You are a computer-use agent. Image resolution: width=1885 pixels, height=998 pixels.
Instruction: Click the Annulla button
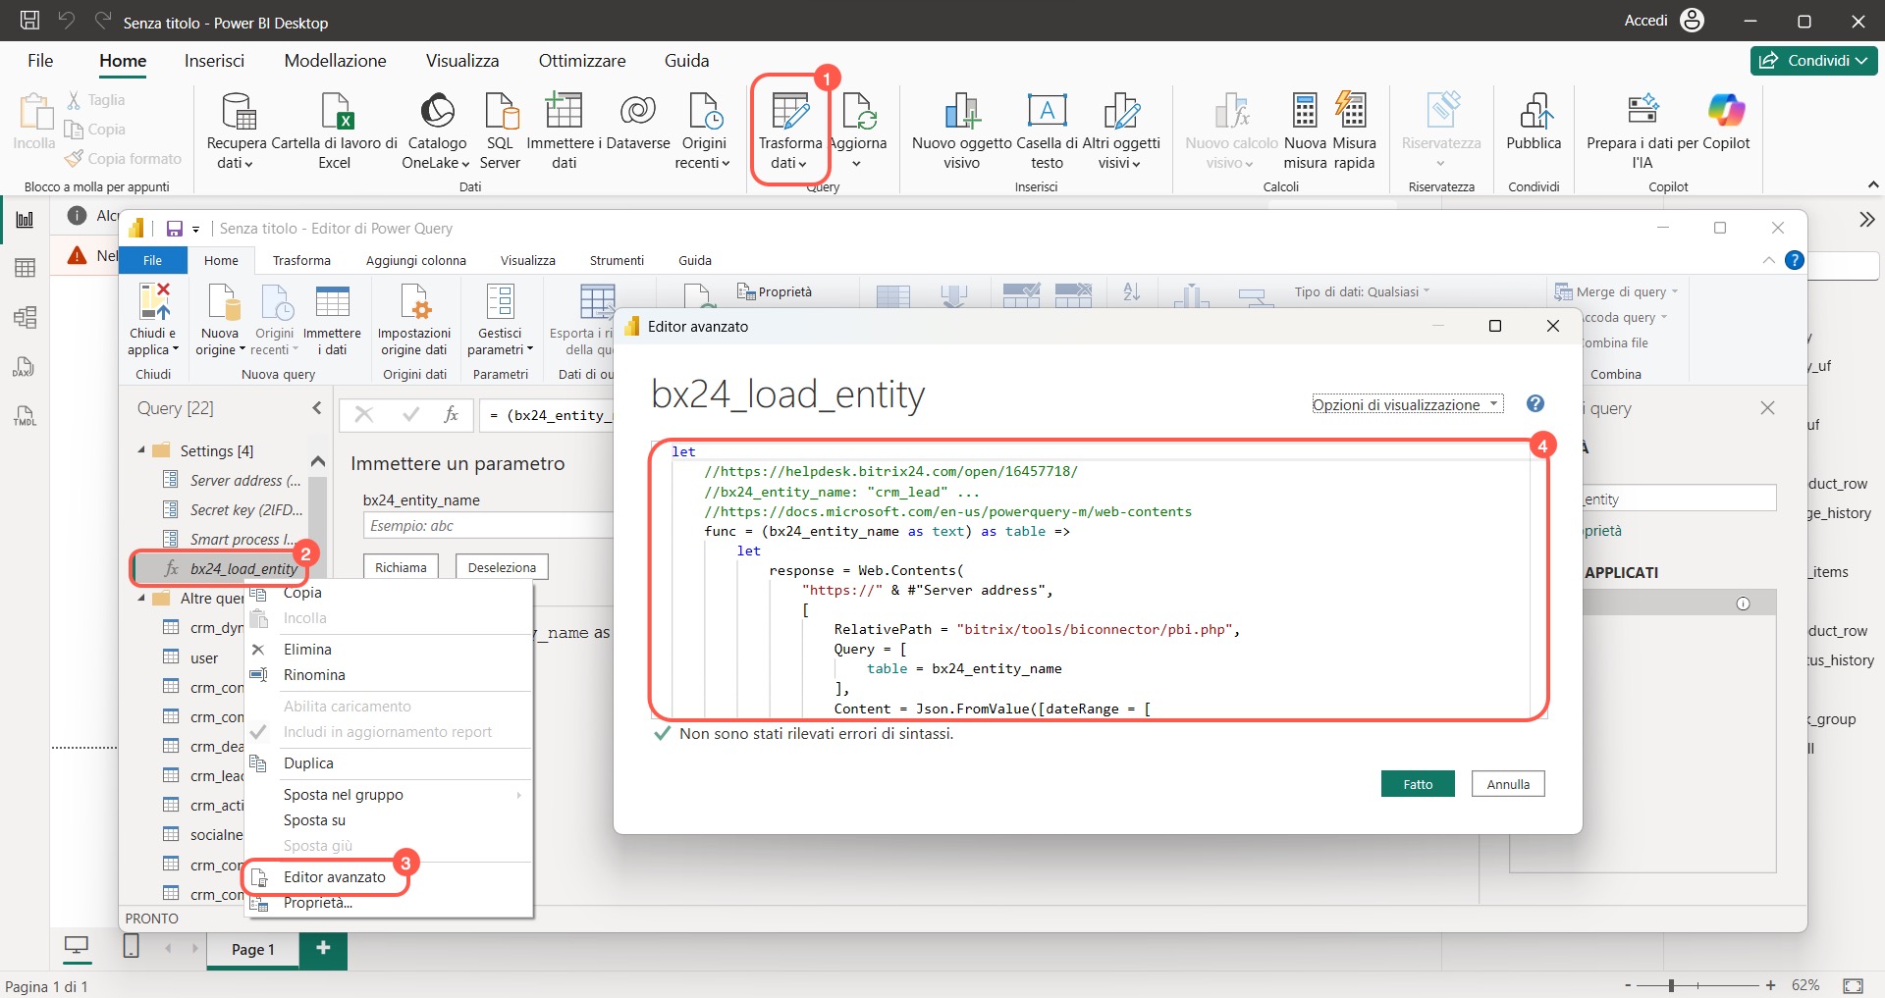[x=1507, y=784]
